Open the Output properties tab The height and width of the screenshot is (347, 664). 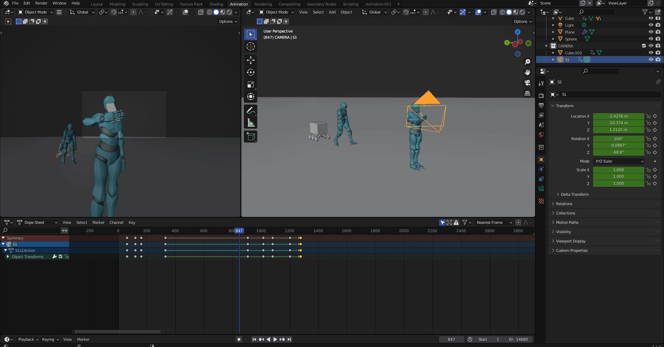click(x=541, y=106)
